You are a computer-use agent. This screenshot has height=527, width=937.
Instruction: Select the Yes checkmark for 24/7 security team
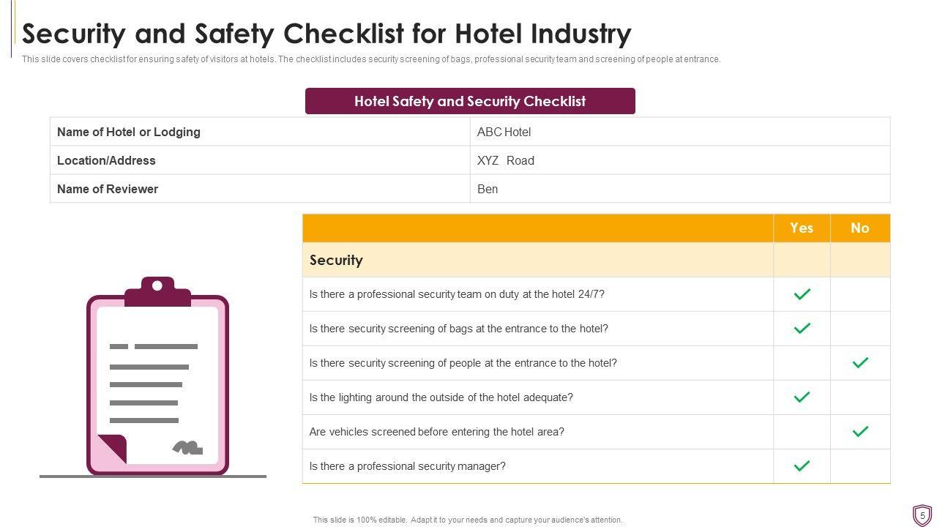[802, 294]
